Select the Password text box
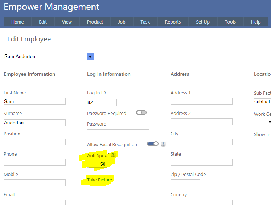Viewport: 271px width, 205px height. point(118,133)
